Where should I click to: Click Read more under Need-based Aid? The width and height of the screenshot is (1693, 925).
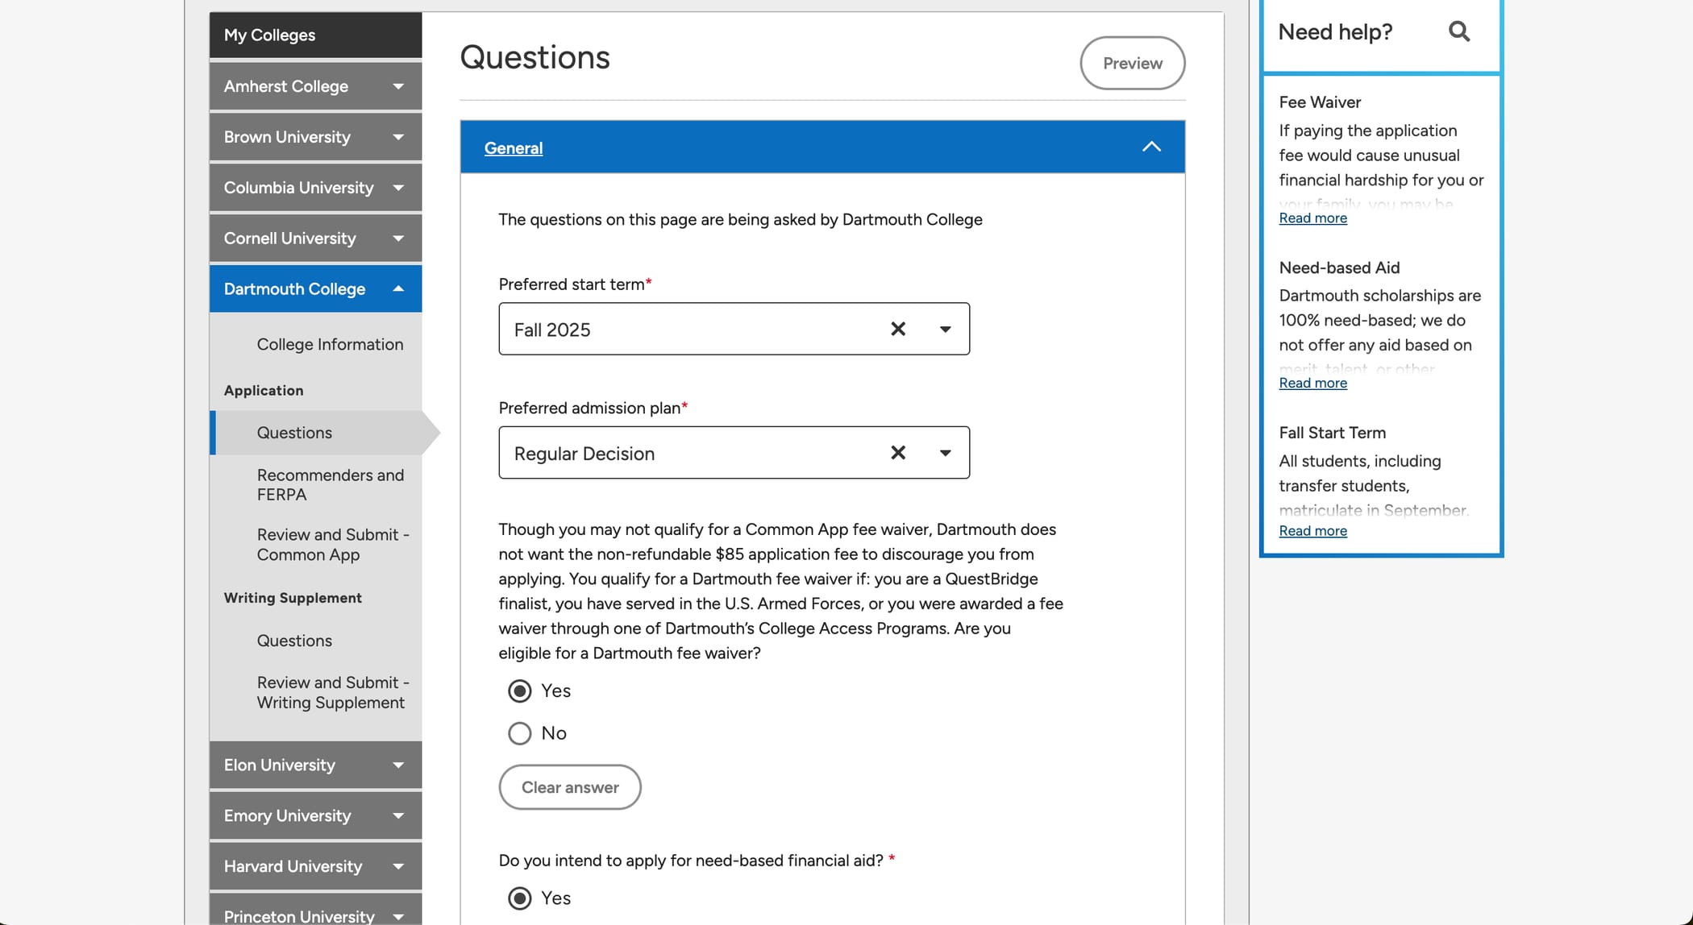click(1312, 383)
